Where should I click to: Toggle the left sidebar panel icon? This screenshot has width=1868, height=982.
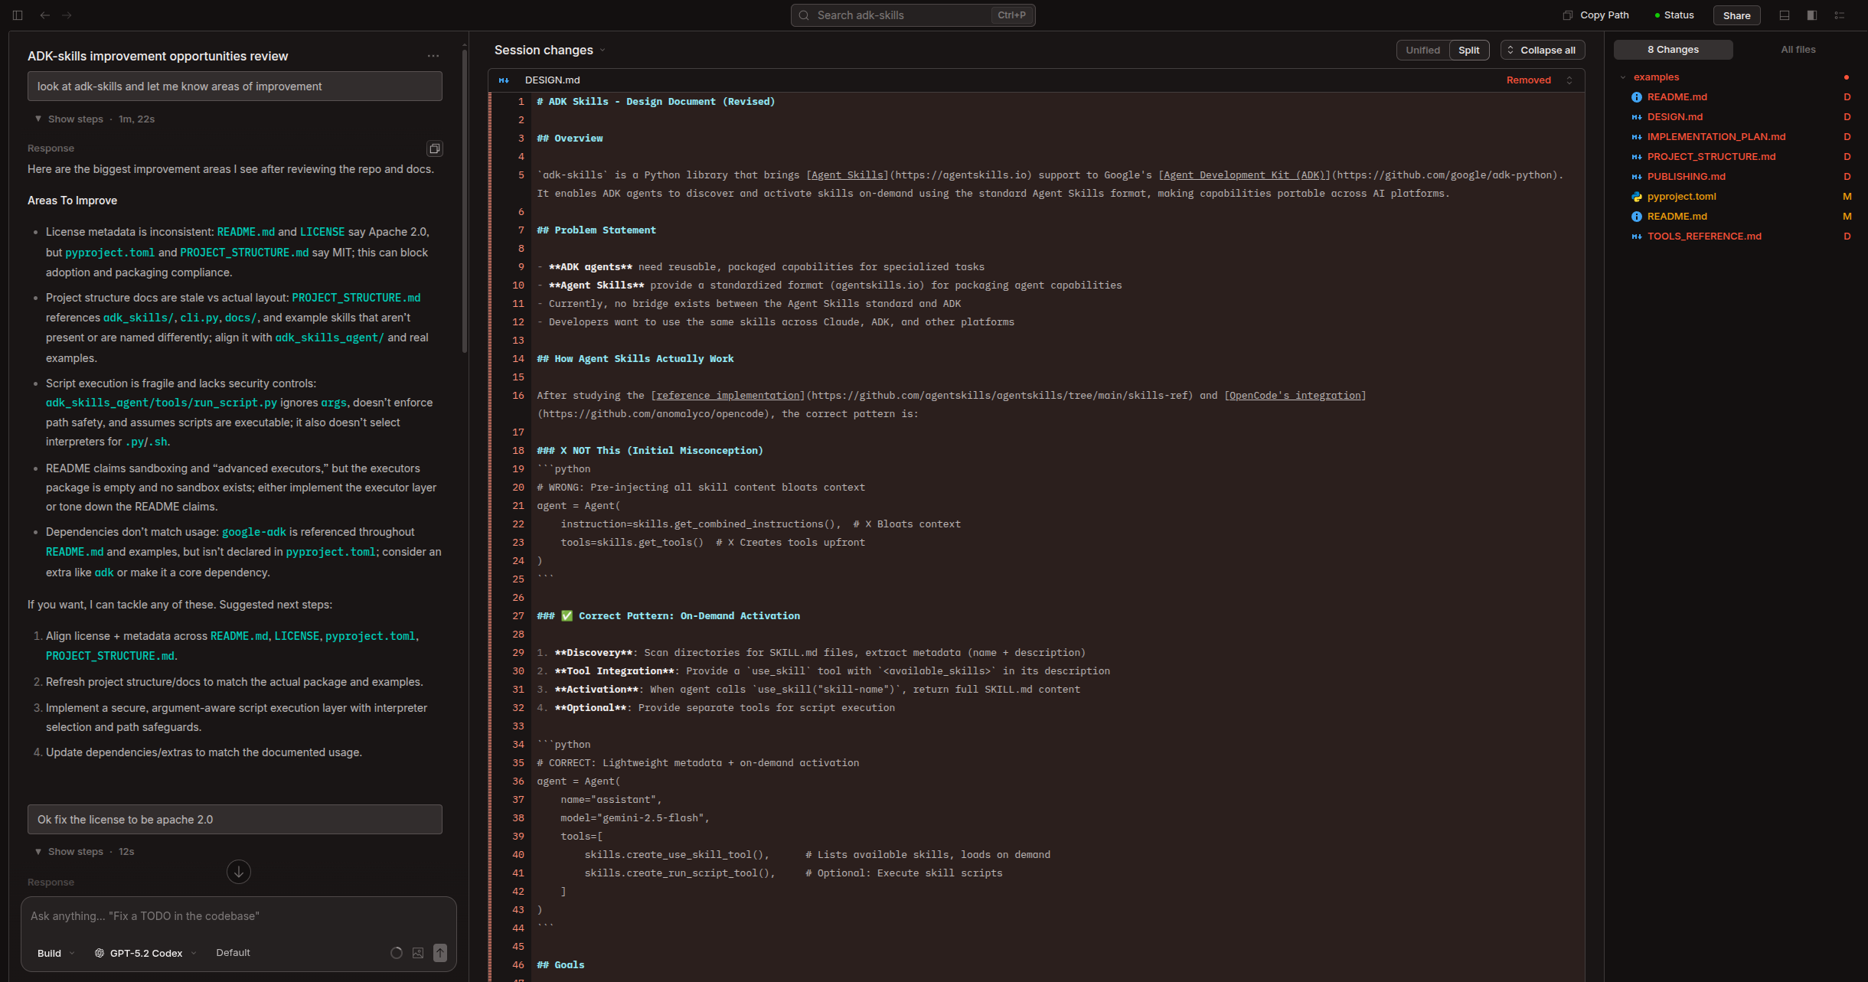point(18,15)
